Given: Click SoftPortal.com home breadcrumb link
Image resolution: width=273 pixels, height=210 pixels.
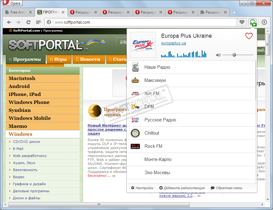Looking at the screenshot, I should (26, 31).
